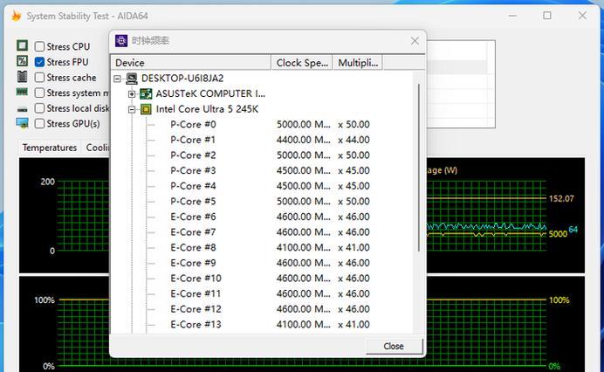Tick the Stress system memory checkbox
The image size is (604, 372).
click(x=39, y=93)
